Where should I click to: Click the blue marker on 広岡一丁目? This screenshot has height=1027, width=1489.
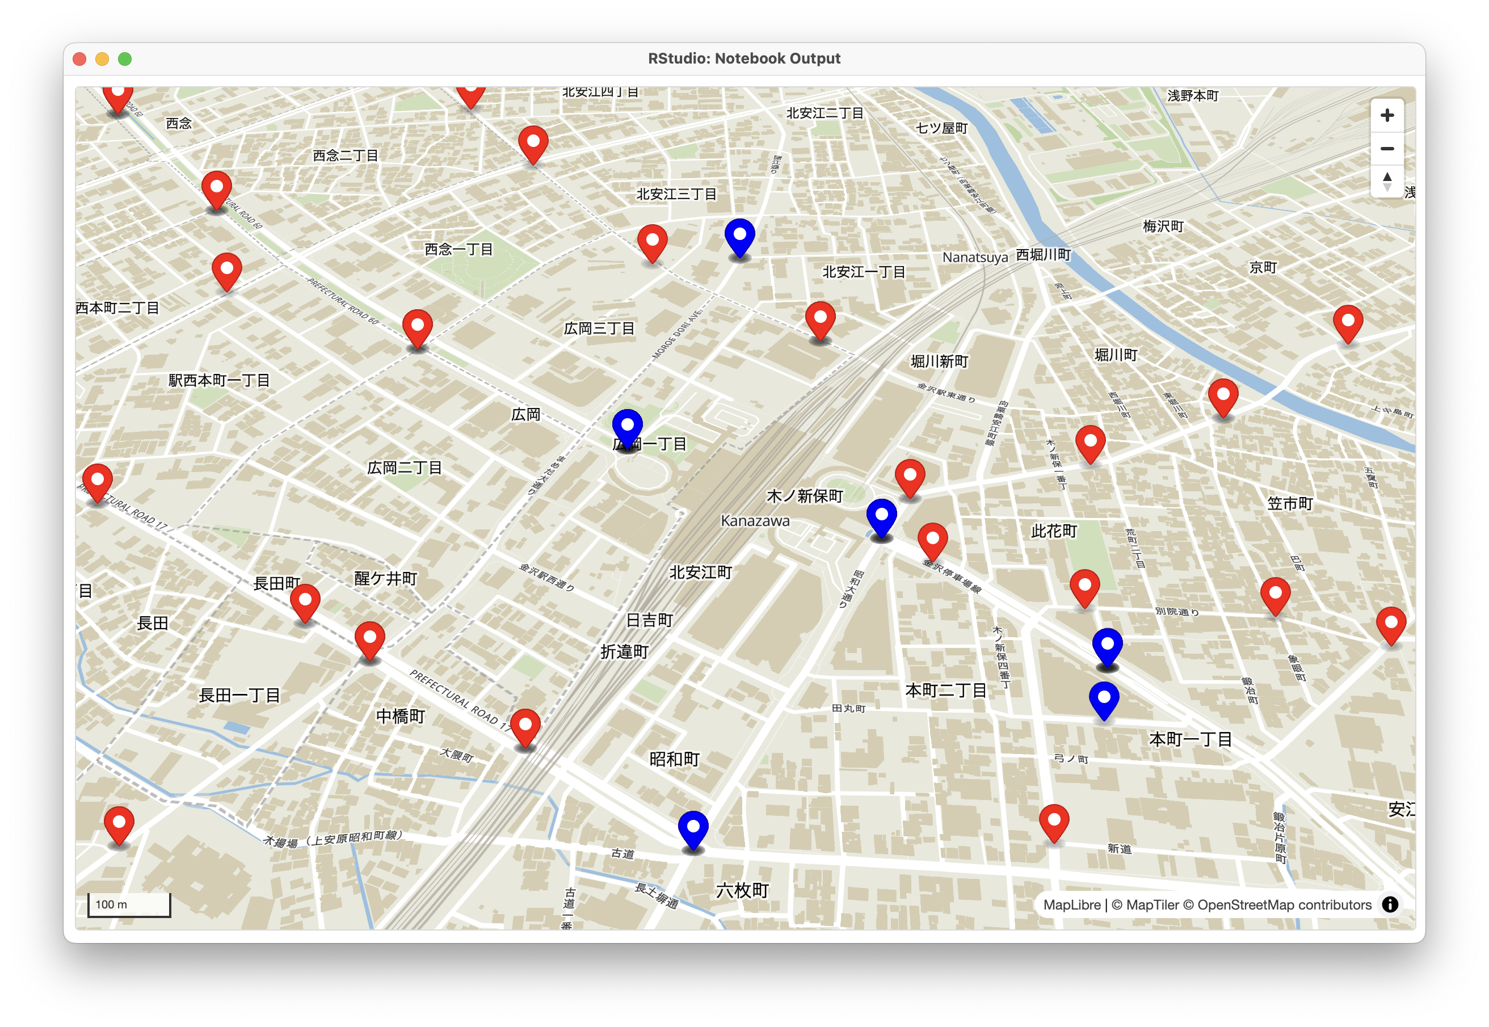tap(626, 428)
